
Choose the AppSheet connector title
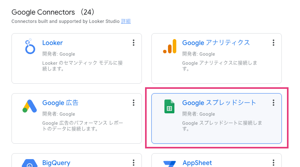[x=197, y=163]
